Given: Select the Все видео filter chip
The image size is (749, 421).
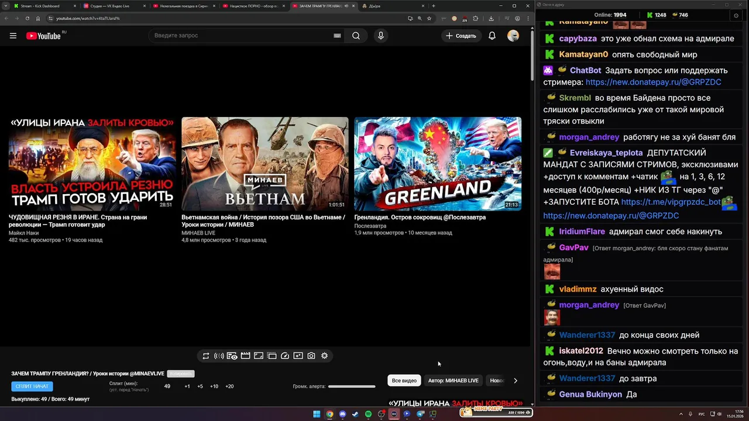Looking at the screenshot, I should point(404,381).
